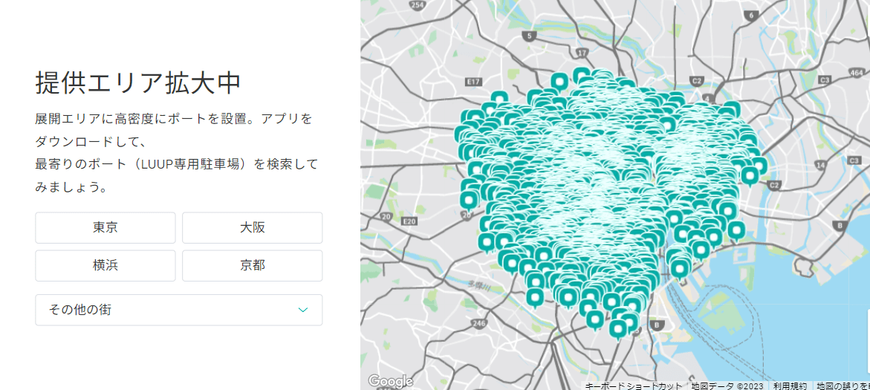The height and width of the screenshot is (390, 870).
Task: Click the route 464 shield on map
Action: (x=857, y=73)
